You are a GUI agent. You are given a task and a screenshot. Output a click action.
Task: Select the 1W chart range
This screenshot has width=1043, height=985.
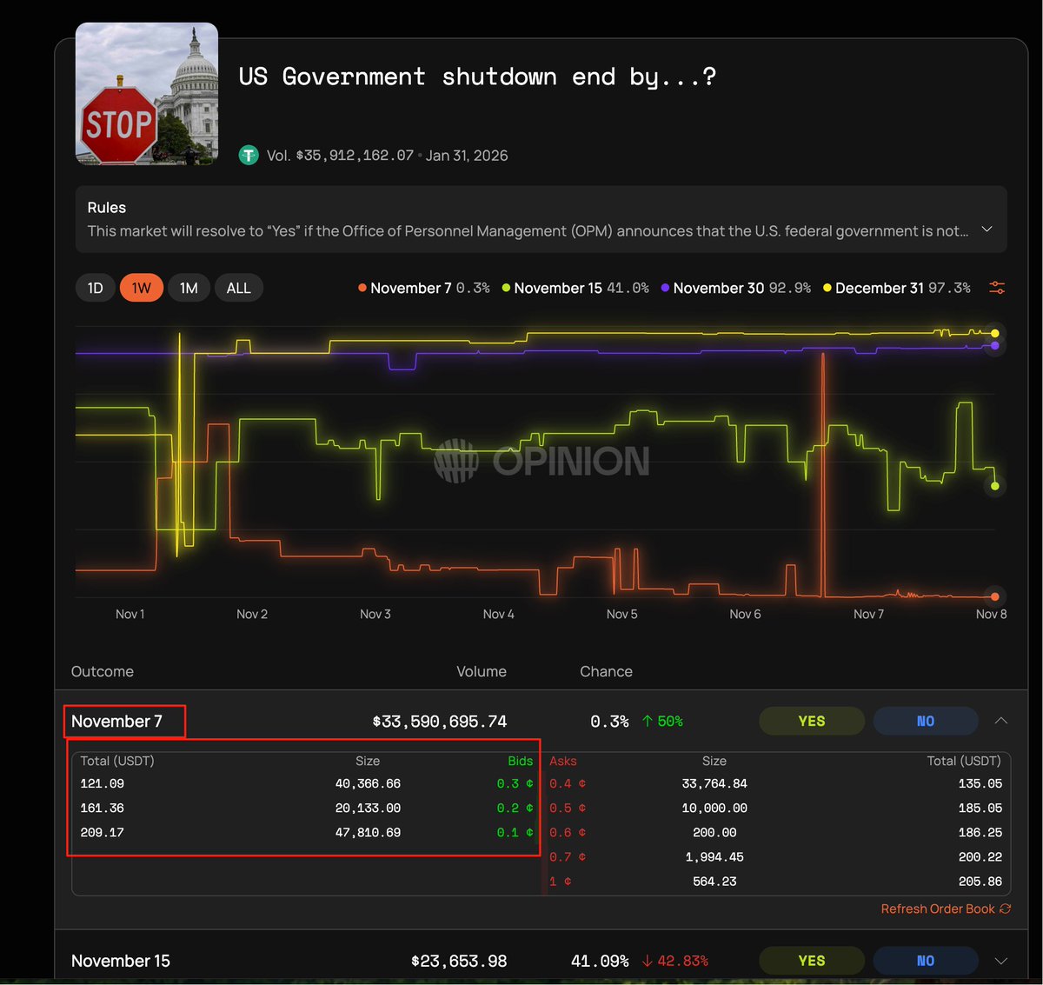click(x=142, y=288)
